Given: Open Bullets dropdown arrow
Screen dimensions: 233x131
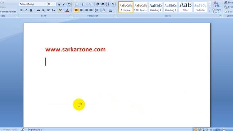Looking at the screenshot, I should click(x=80, y=4).
